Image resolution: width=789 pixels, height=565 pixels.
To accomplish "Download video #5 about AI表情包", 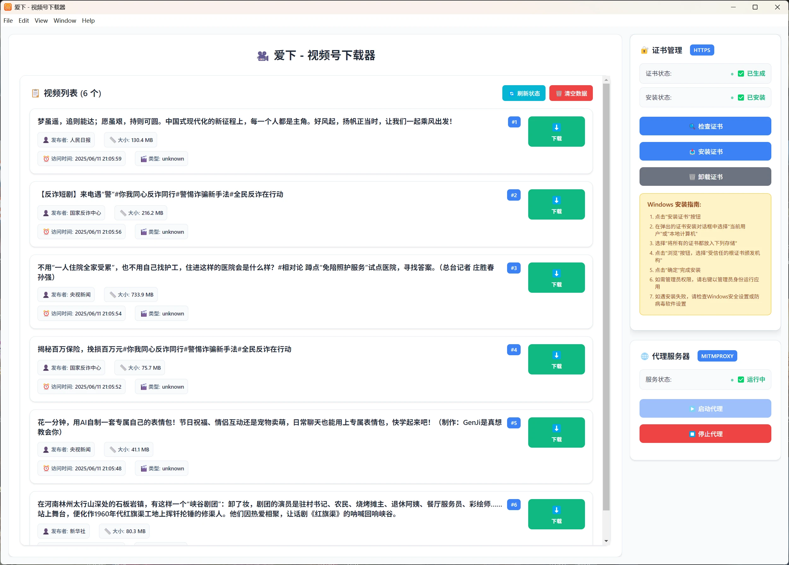I will pyautogui.click(x=556, y=433).
